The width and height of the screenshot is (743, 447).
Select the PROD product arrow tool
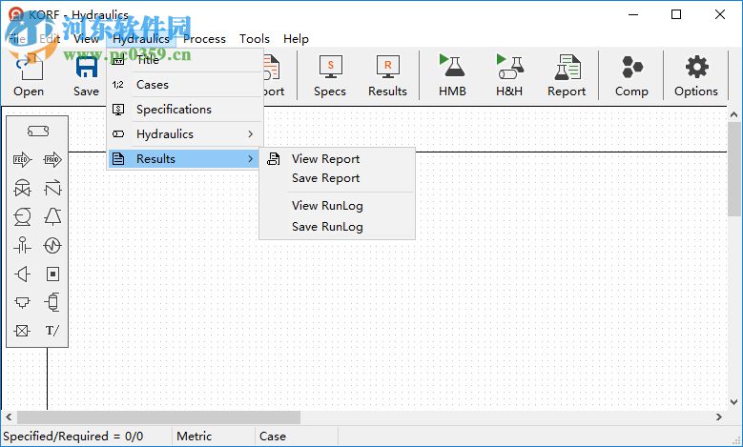52,159
